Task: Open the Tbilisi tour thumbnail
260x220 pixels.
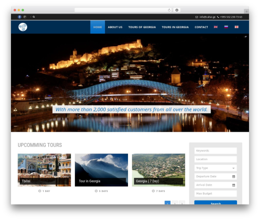Action: pyautogui.click(x=44, y=170)
